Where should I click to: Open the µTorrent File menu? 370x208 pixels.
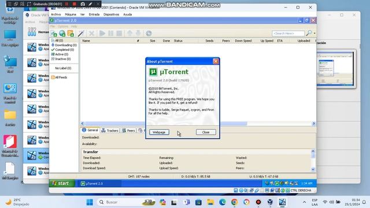(x=53, y=27)
